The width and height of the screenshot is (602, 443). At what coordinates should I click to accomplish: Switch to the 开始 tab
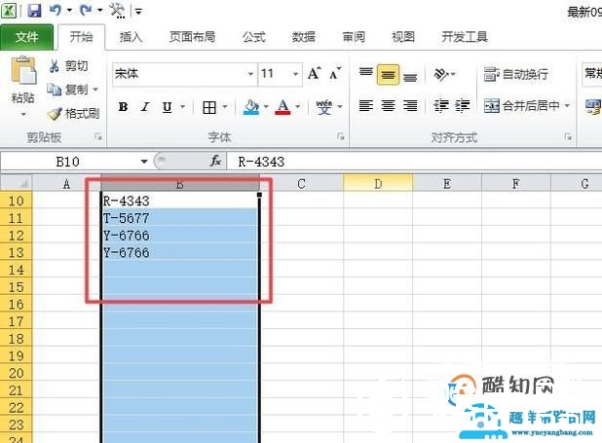pyautogui.click(x=81, y=37)
